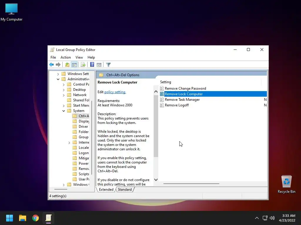Collapse the Administrative Templates tree node

tap(58, 79)
